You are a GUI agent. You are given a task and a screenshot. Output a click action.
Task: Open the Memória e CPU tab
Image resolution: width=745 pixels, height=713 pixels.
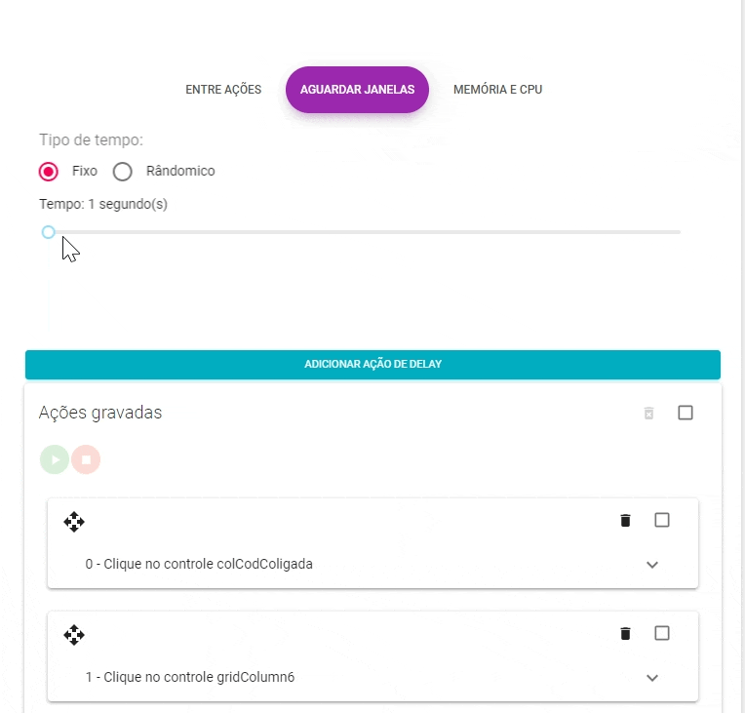(497, 90)
